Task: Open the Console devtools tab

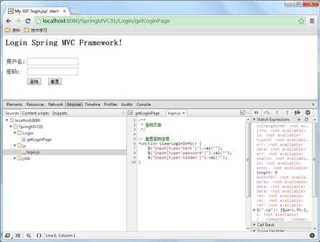Action: click(x=143, y=104)
